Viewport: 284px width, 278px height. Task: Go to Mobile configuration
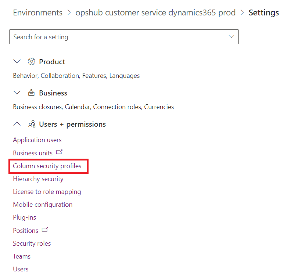click(43, 205)
